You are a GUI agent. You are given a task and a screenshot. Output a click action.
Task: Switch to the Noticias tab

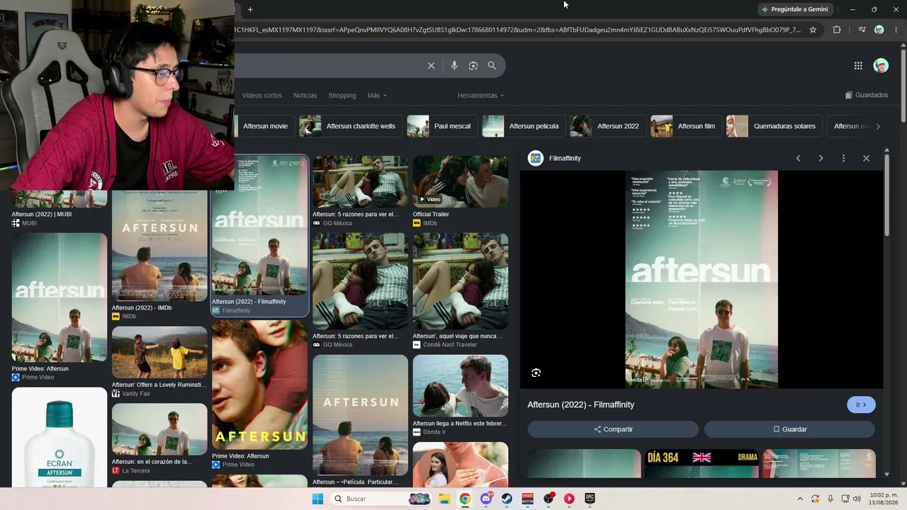click(x=305, y=96)
